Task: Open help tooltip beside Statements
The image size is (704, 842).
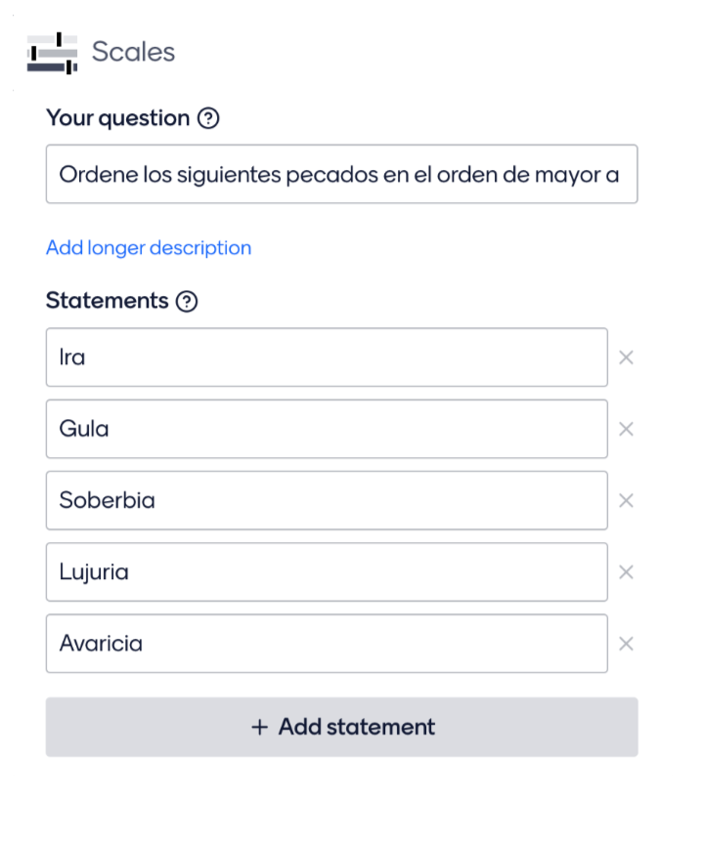Action: (187, 301)
